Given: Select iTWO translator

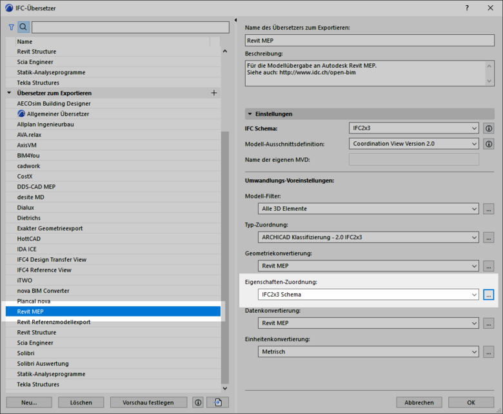Looking at the screenshot, I should point(113,281).
